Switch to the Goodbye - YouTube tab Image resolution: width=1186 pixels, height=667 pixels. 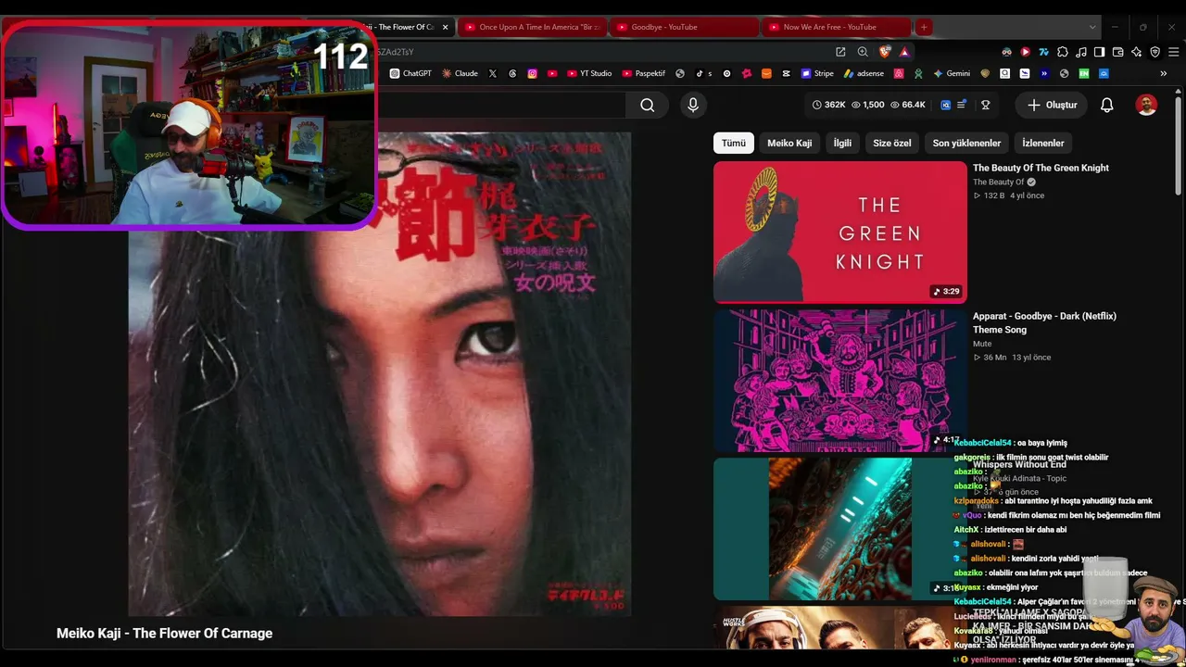pyautogui.click(x=683, y=27)
